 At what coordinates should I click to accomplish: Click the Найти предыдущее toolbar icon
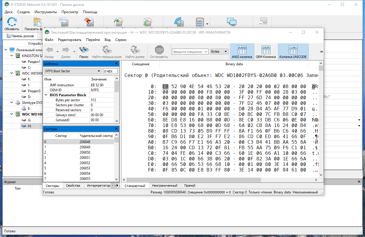pos(107,50)
